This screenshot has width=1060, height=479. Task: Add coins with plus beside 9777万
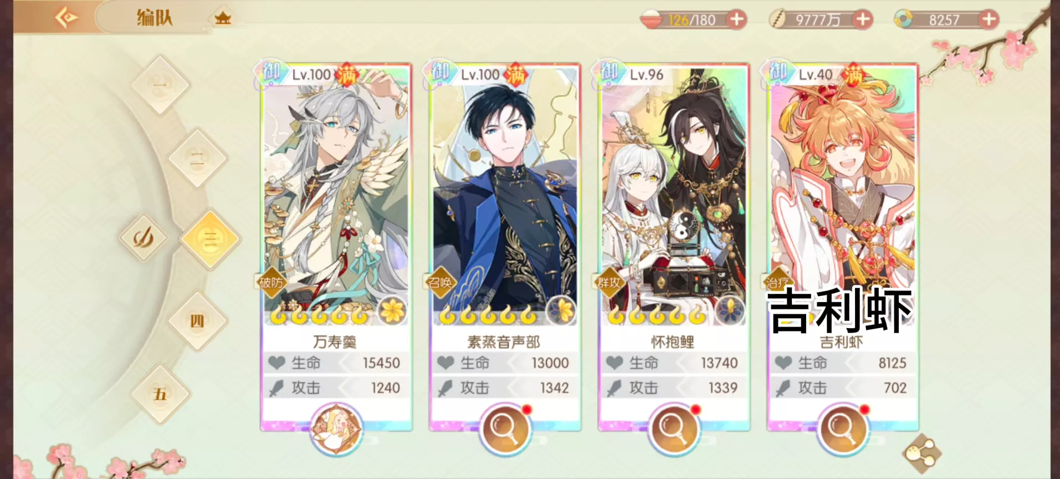click(x=863, y=20)
